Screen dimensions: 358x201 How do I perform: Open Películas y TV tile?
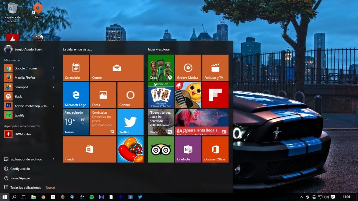[215, 68]
